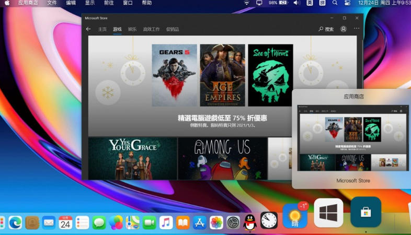Viewport: 411px width, 235px height.
Task: Open the Microsoft Store account profile icon
Action: (344, 29)
